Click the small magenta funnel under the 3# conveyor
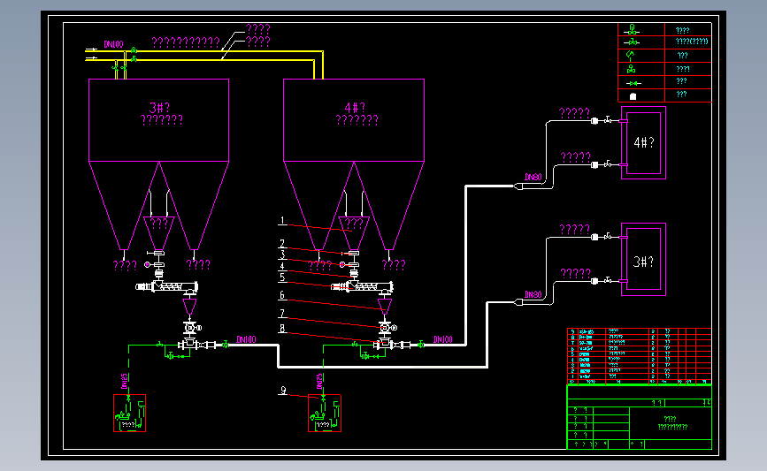Image resolution: width=767 pixels, height=471 pixels. [x=189, y=307]
